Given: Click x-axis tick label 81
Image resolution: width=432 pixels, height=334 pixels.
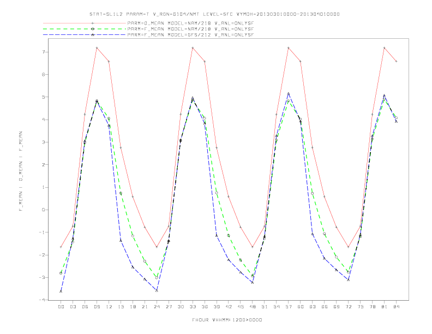Looking at the screenshot, I should (385, 307).
